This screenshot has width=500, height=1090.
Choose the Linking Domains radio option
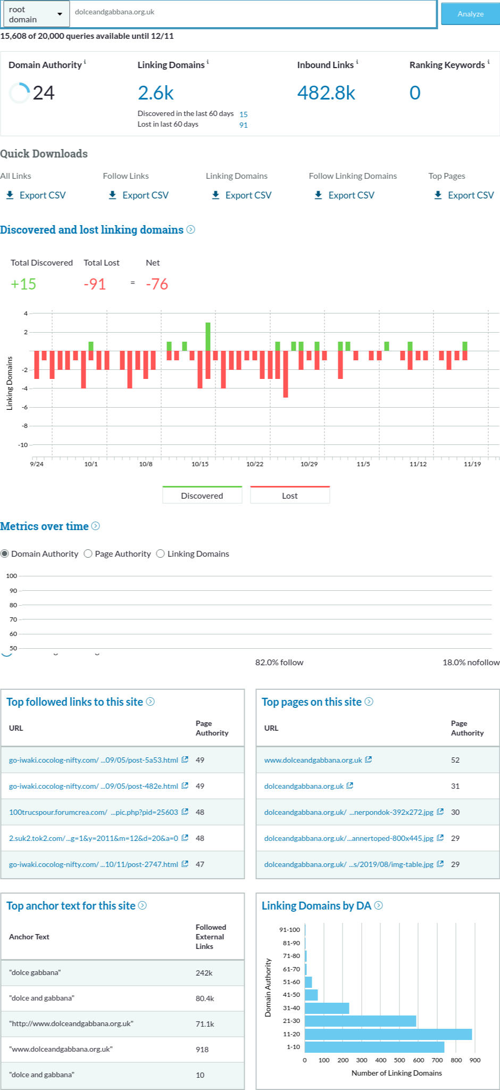(x=161, y=554)
